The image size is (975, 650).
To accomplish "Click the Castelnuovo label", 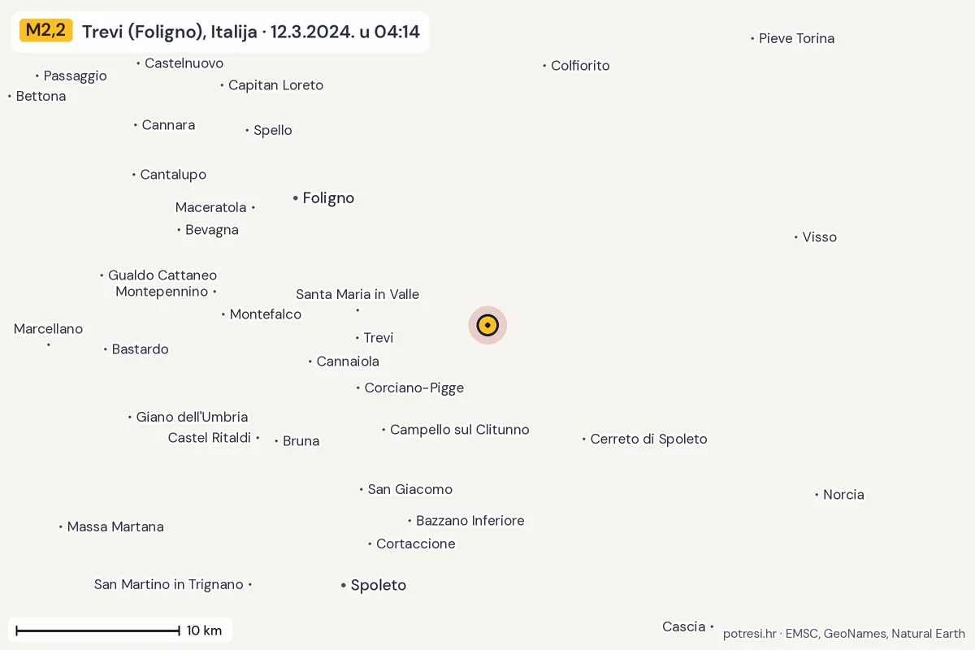I will [184, 63].
